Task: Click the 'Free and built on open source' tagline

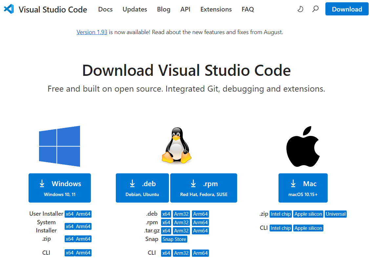Action: click(186, 89)
